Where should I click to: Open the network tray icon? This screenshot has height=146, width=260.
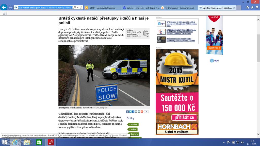point(238,142)
